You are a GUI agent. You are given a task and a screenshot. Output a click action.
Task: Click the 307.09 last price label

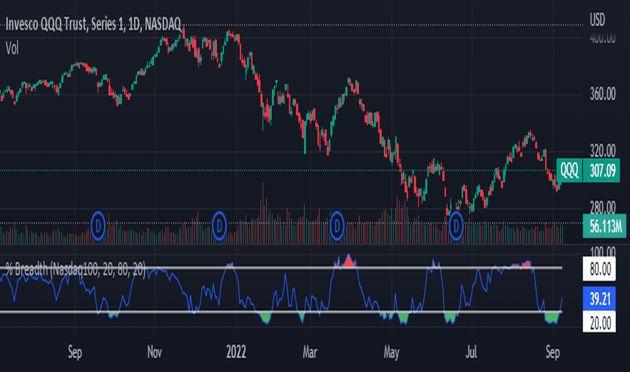click(602, 171)
